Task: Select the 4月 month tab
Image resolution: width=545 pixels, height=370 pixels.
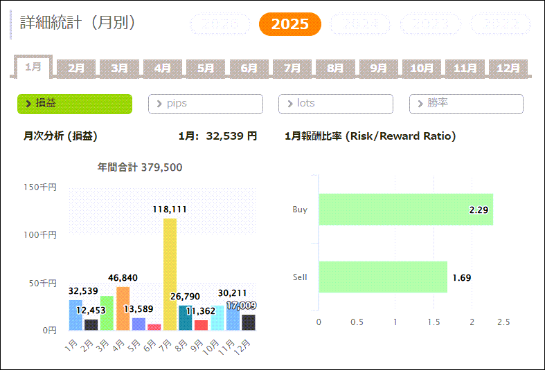Action: point(163,68)
